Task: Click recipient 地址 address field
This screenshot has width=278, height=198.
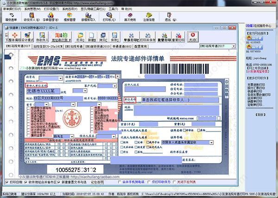Action: pyautogui.click(x=176, y=111)
